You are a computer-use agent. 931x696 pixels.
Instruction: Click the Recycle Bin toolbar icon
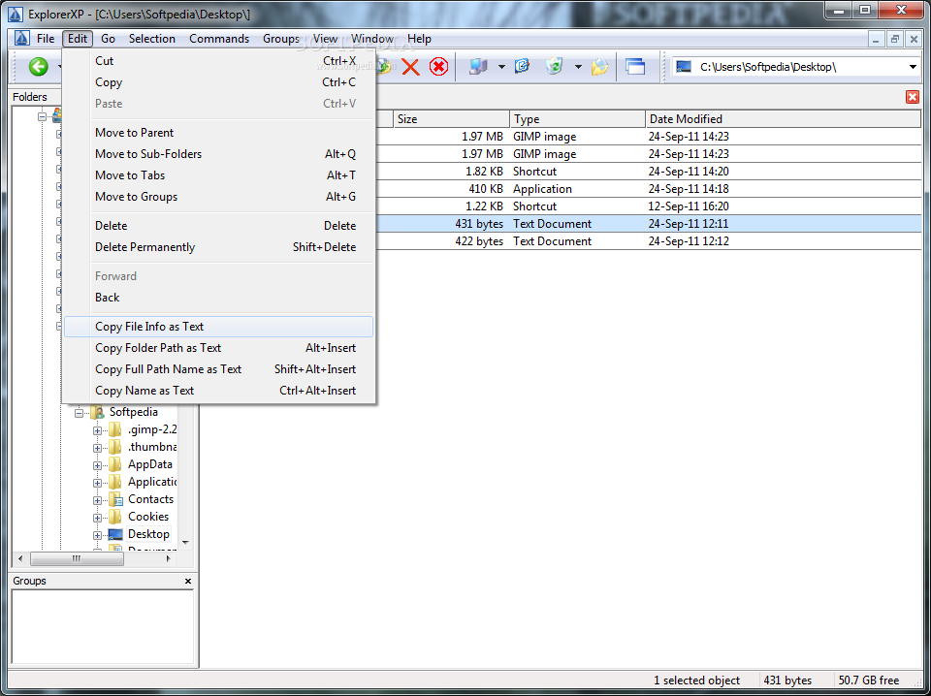tap(554, 67)
